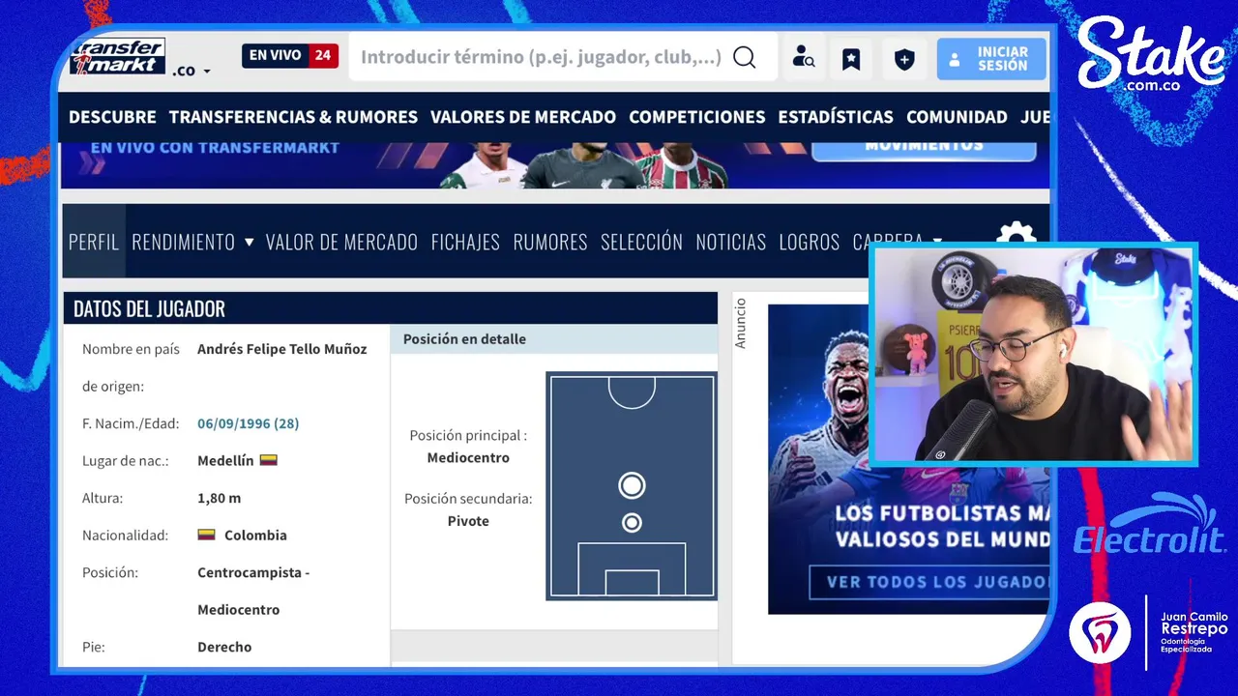Screen dimensions: 1238x696
Task: Open the EN VIVO 24 live scores
Action: 289,56
